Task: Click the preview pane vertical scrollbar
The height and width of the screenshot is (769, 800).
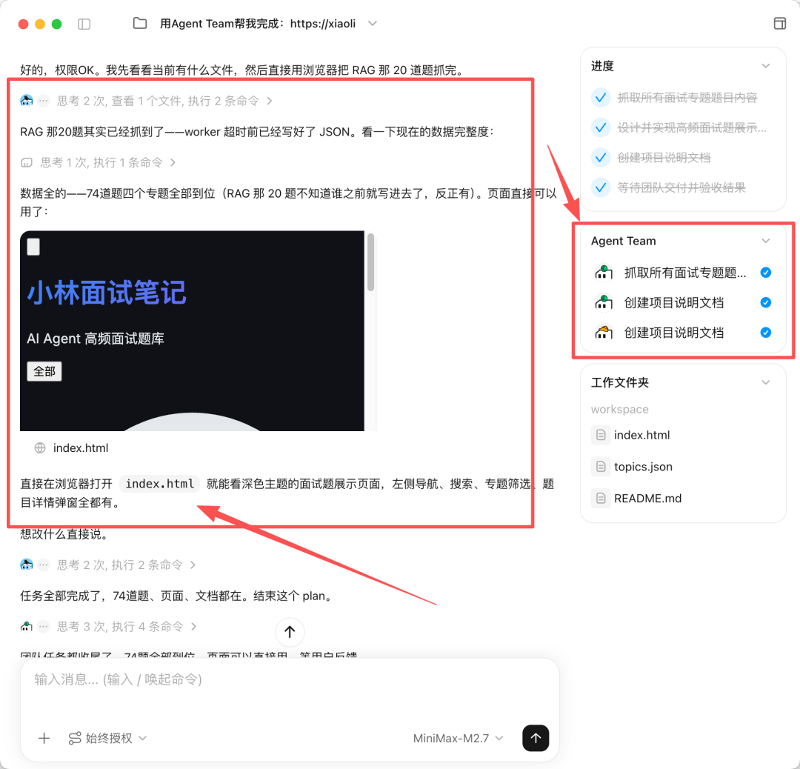Action: (x=371, y=262)
